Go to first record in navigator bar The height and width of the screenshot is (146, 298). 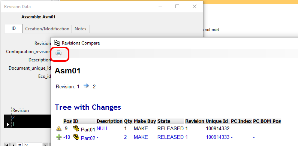click(x=7, y=145)
